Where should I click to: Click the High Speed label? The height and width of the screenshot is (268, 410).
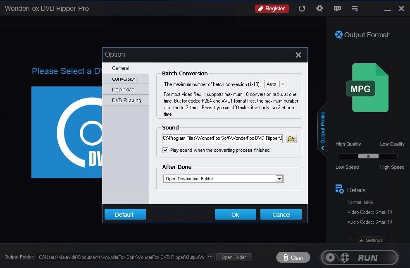392,167
